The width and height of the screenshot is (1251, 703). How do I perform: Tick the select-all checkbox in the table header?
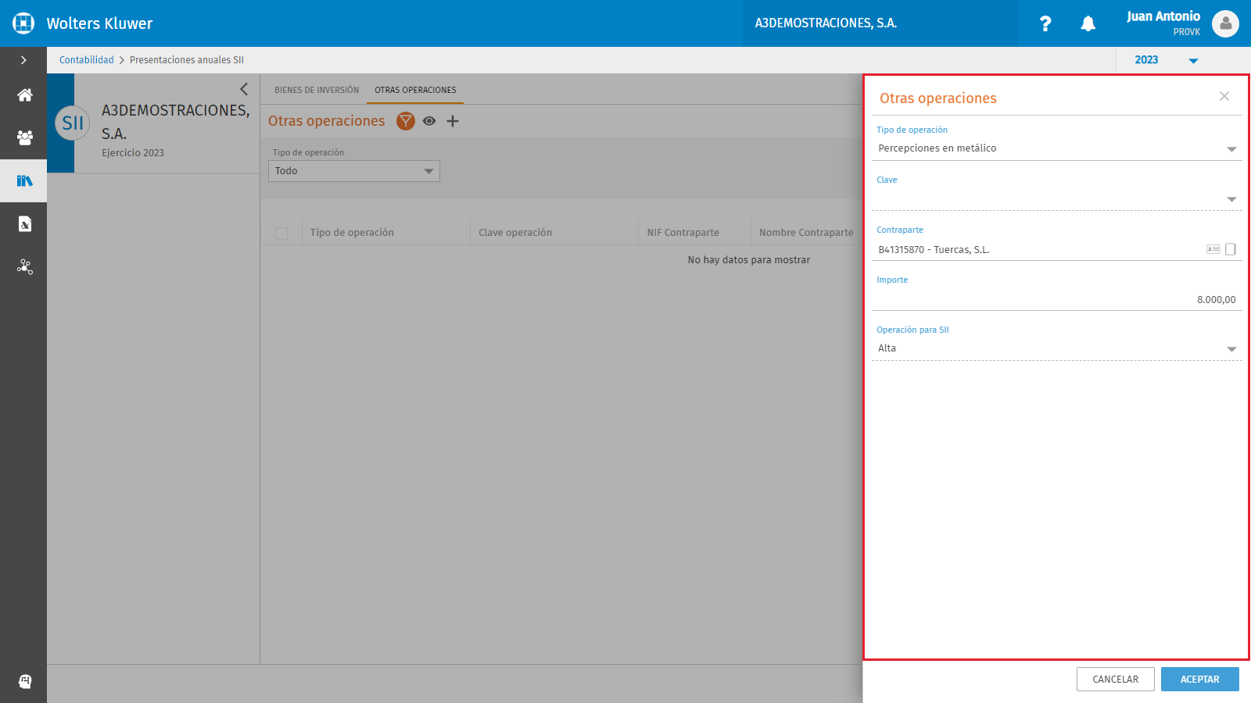(281, 233)
